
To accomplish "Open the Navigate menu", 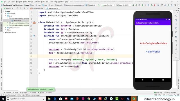I will 19,2.
